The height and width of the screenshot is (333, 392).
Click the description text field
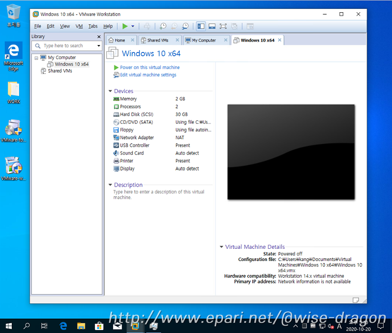tap(162, 194)
